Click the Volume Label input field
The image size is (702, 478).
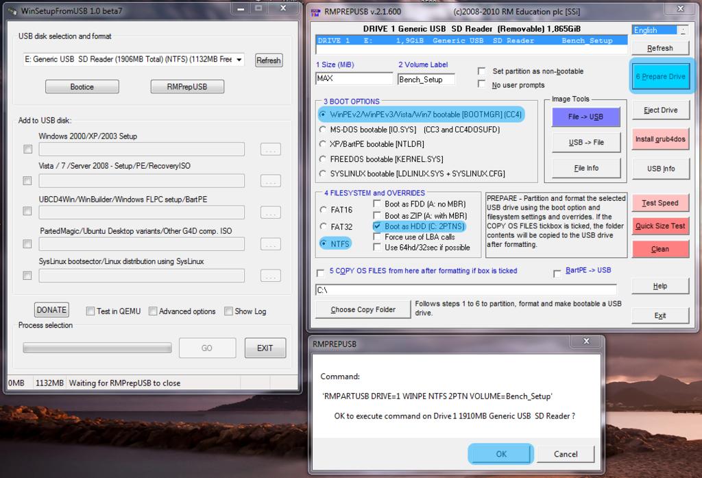[x=426, y=80]
